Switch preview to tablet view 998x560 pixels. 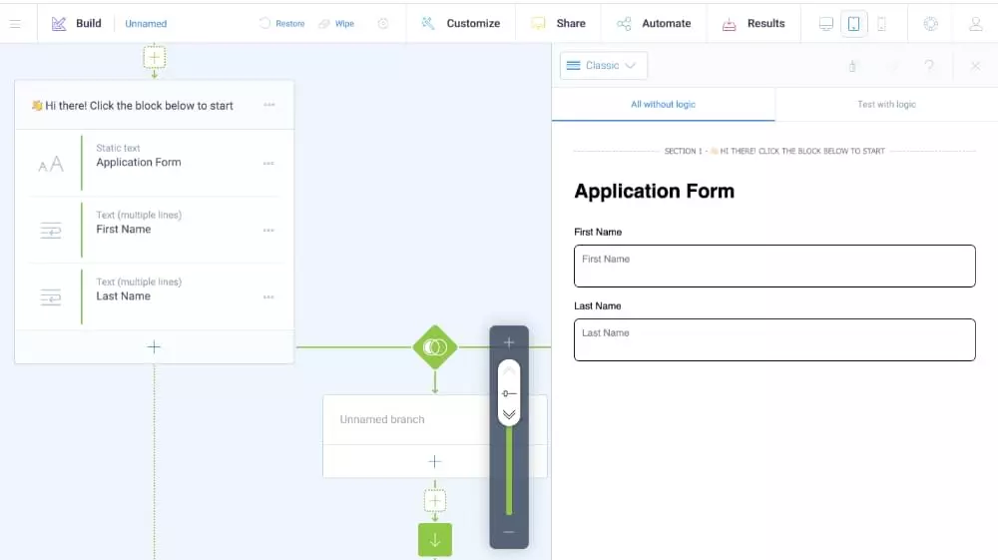pyautogui.click(x=853, y=24)
